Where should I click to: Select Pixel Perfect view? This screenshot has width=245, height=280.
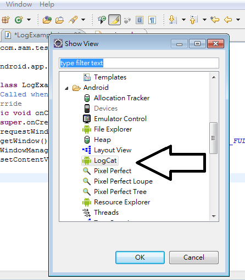(x=113, y=171)
